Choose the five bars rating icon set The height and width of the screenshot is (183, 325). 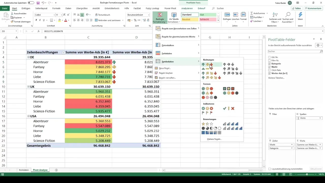tap(233, 128)
